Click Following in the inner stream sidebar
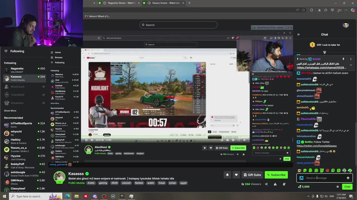Screen dimensions: 357x200 [57, 62]
